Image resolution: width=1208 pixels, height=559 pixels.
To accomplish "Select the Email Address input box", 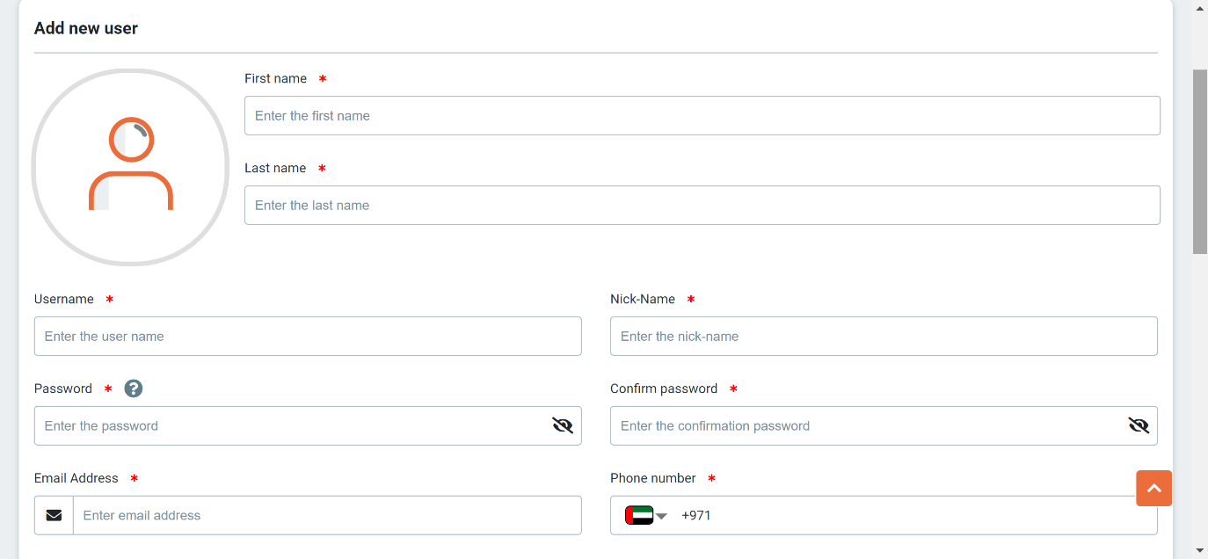I will click(327, 515).
